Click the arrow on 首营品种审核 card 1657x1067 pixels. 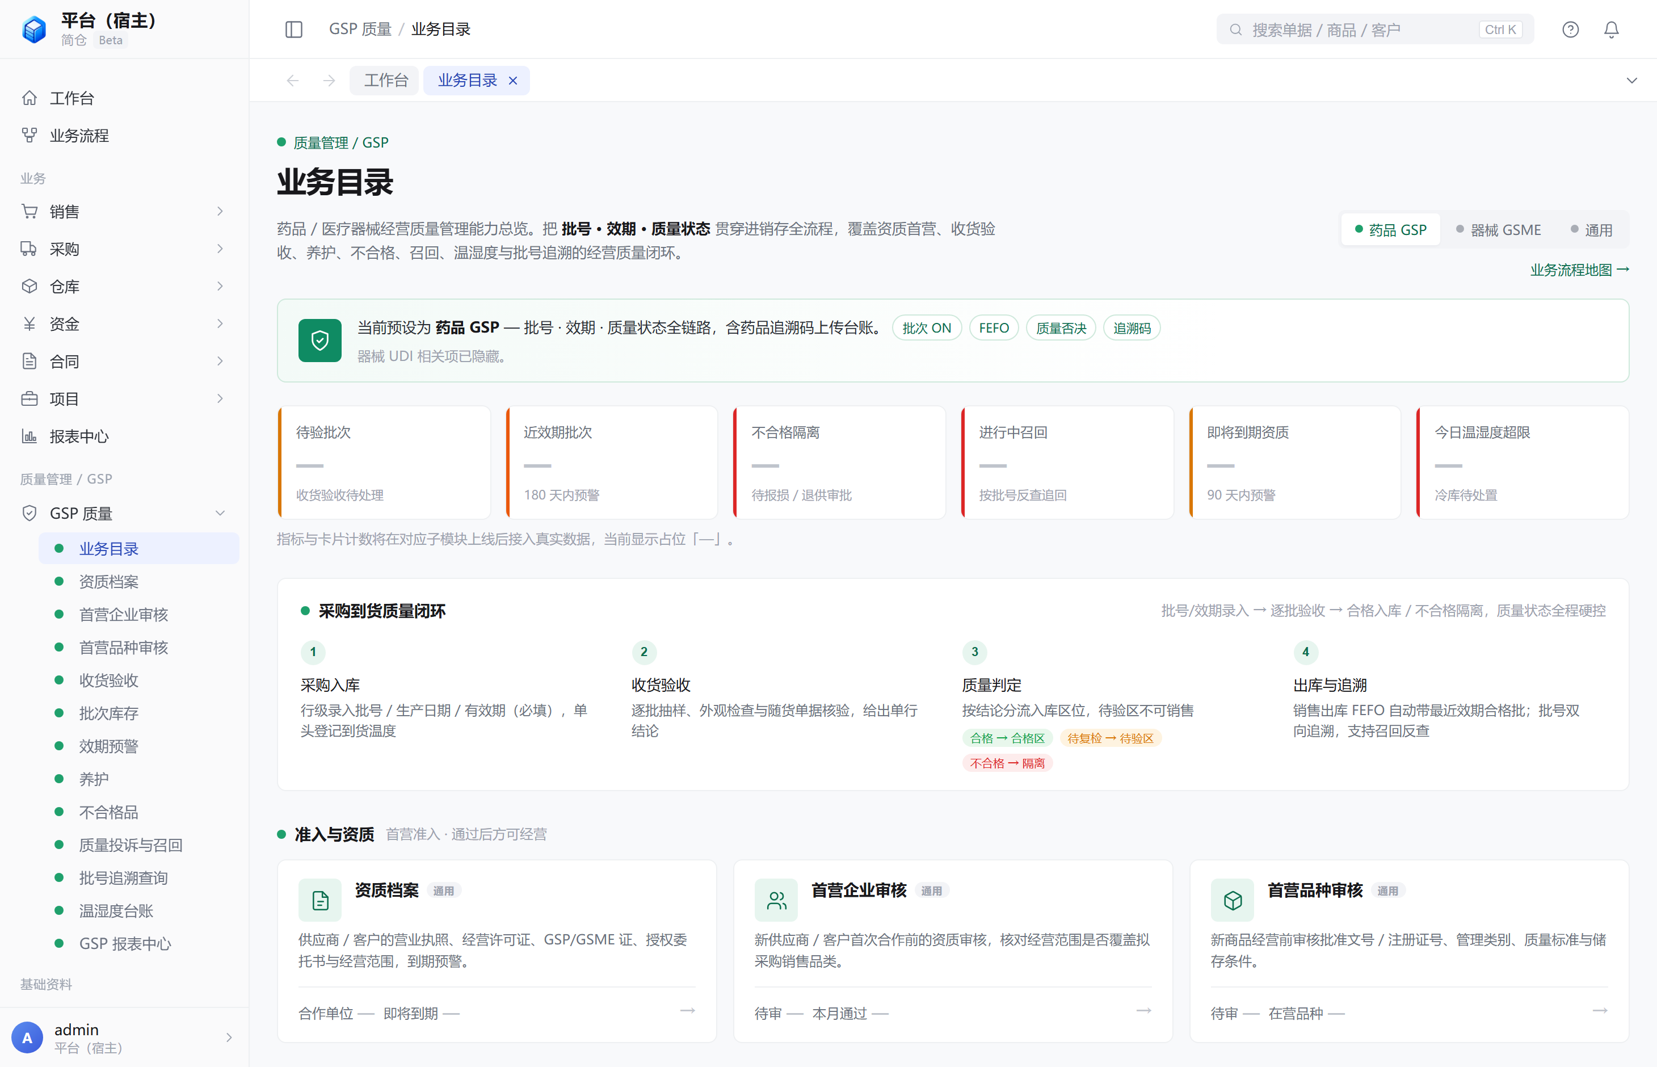point(1600,1011)
